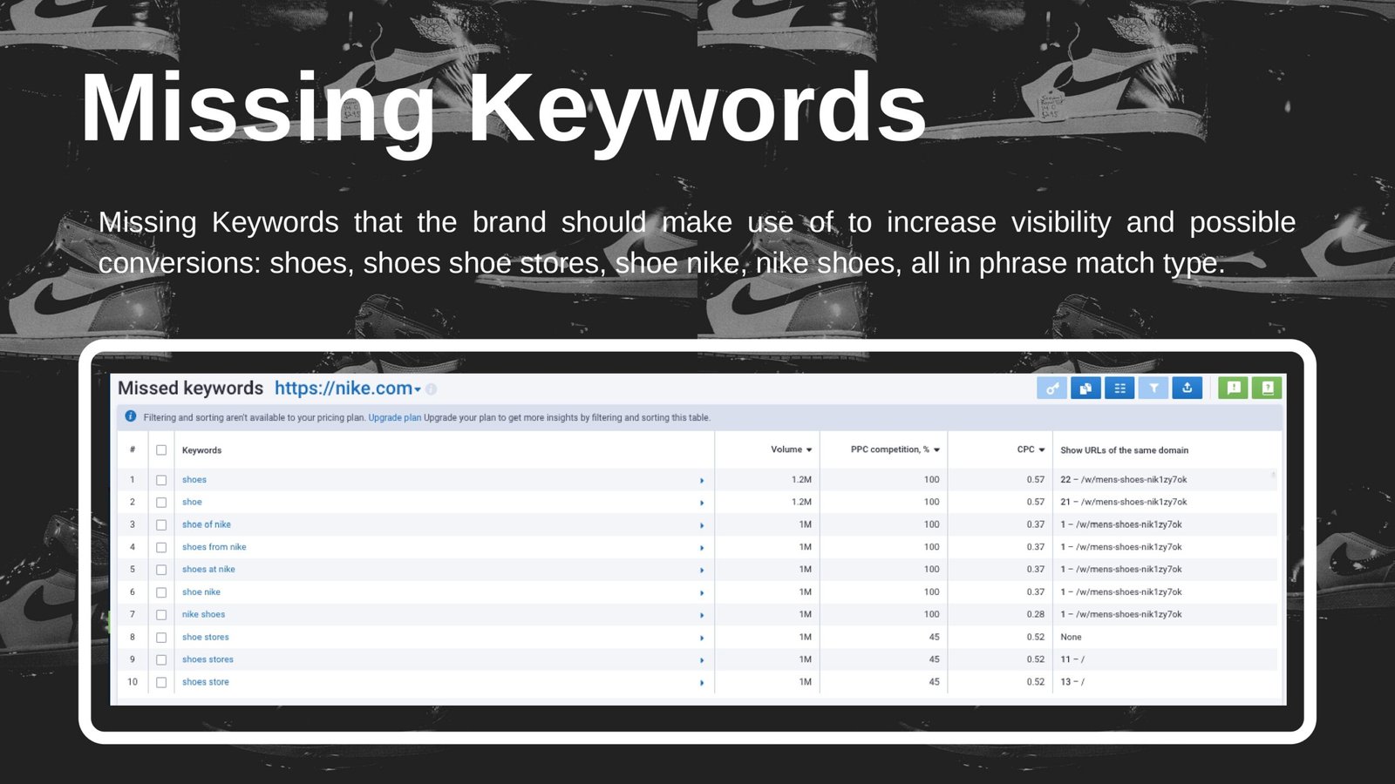The width and height of the screenshot is (1395, 784).
Task: Click the green feedback exclamation icon
Action: 1234,389
